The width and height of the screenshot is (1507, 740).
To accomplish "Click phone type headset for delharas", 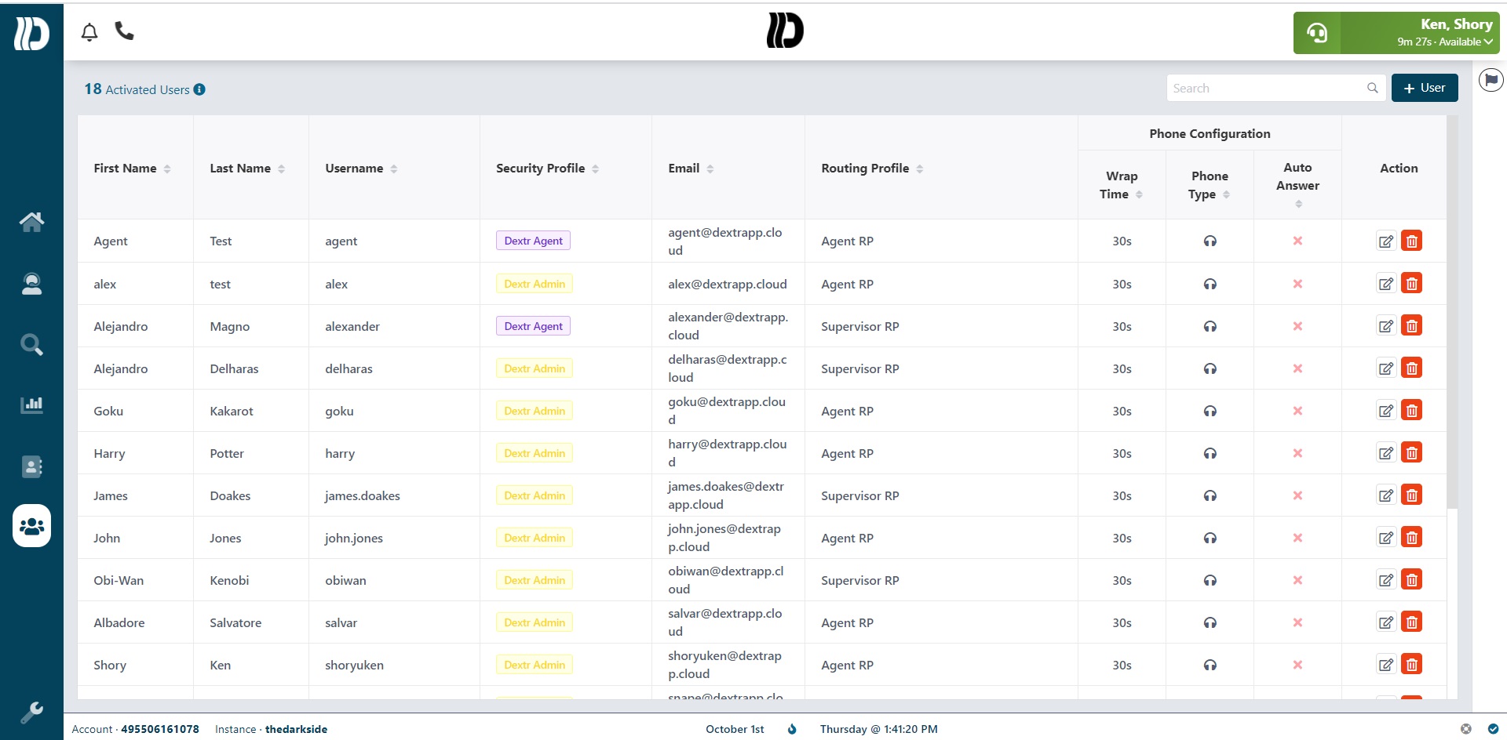I will (x=1210, y=368).
